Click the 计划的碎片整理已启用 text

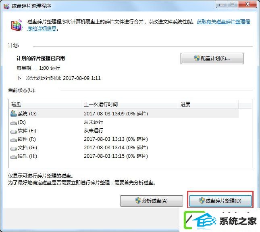41,59
